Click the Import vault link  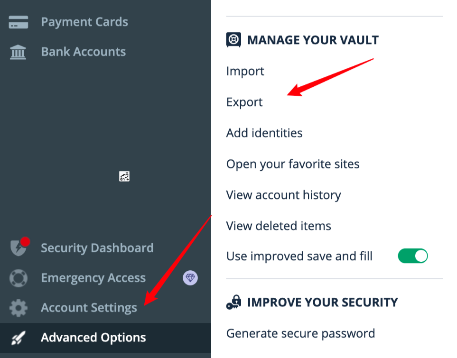coord(245,71)
